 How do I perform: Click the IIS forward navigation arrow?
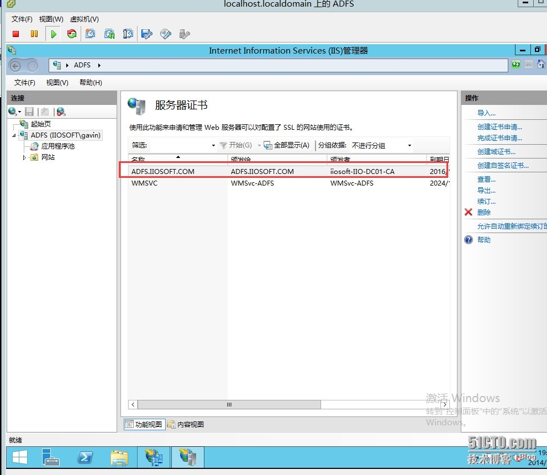pos(33,66)
